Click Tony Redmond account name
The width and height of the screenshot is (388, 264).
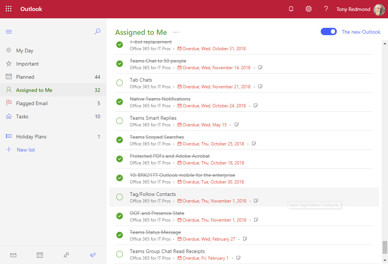353,9
